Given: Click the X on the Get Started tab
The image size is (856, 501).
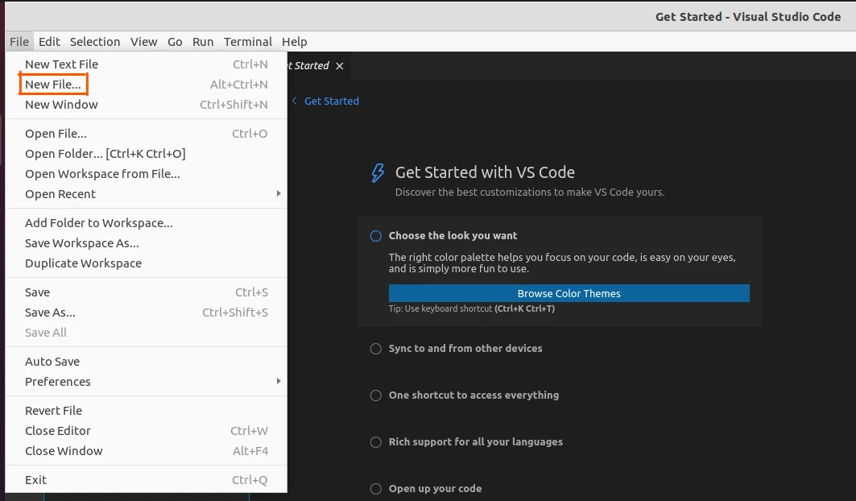Looking at the screenshot, I should coord(338,66).
